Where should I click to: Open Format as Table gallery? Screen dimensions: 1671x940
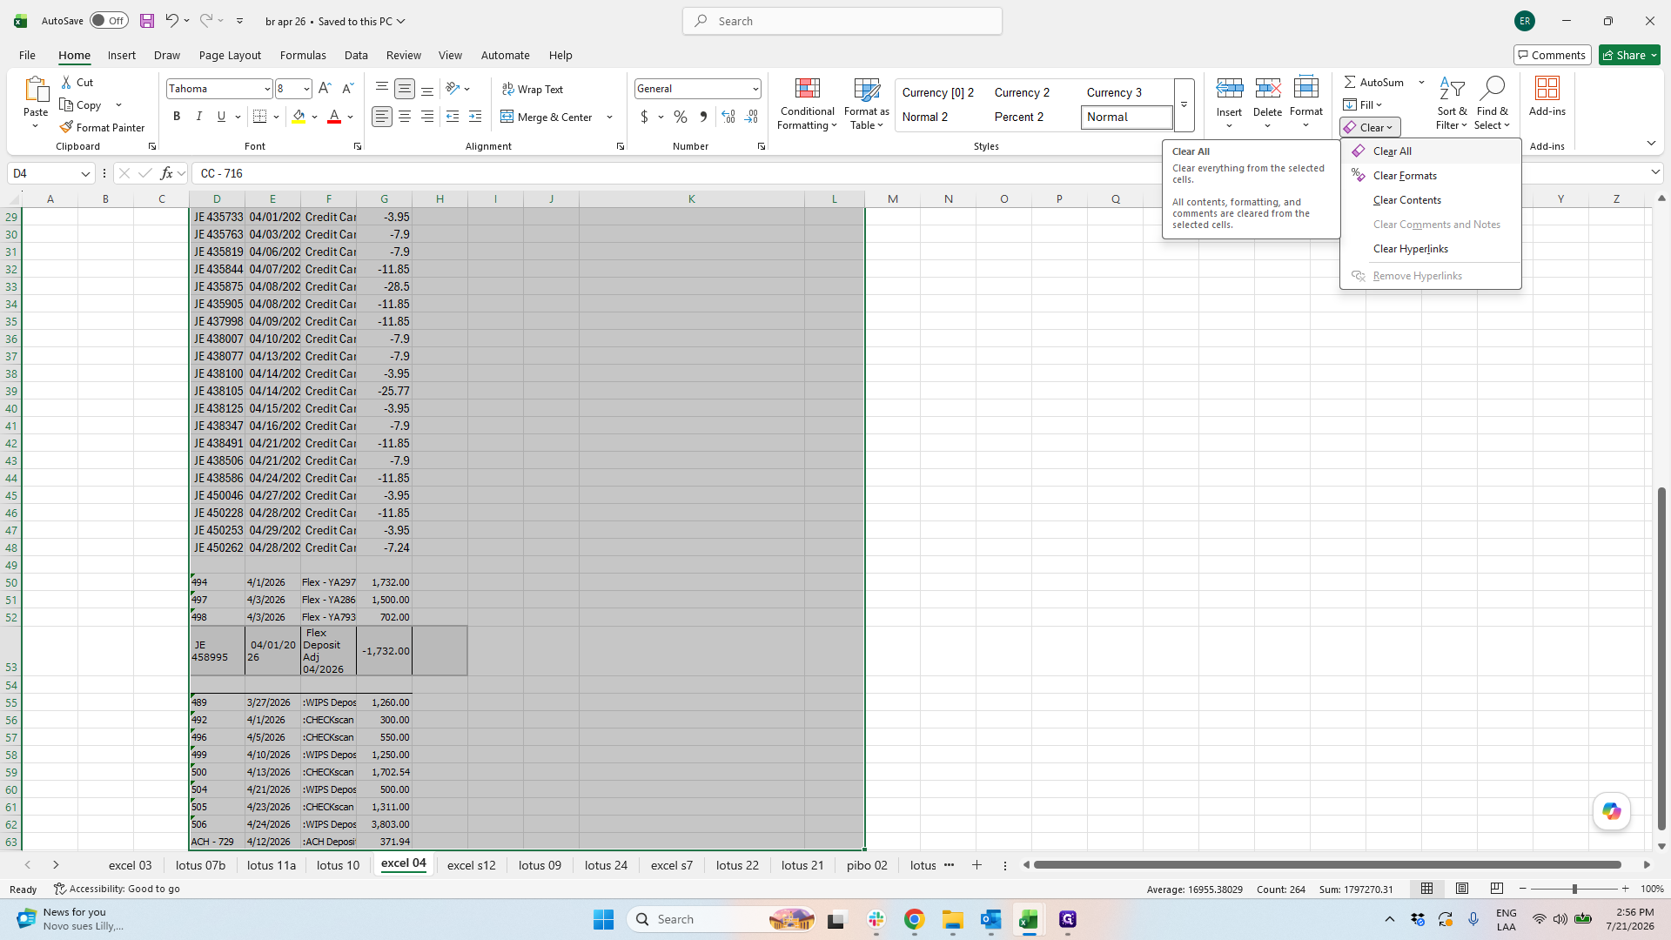[866, 104]
